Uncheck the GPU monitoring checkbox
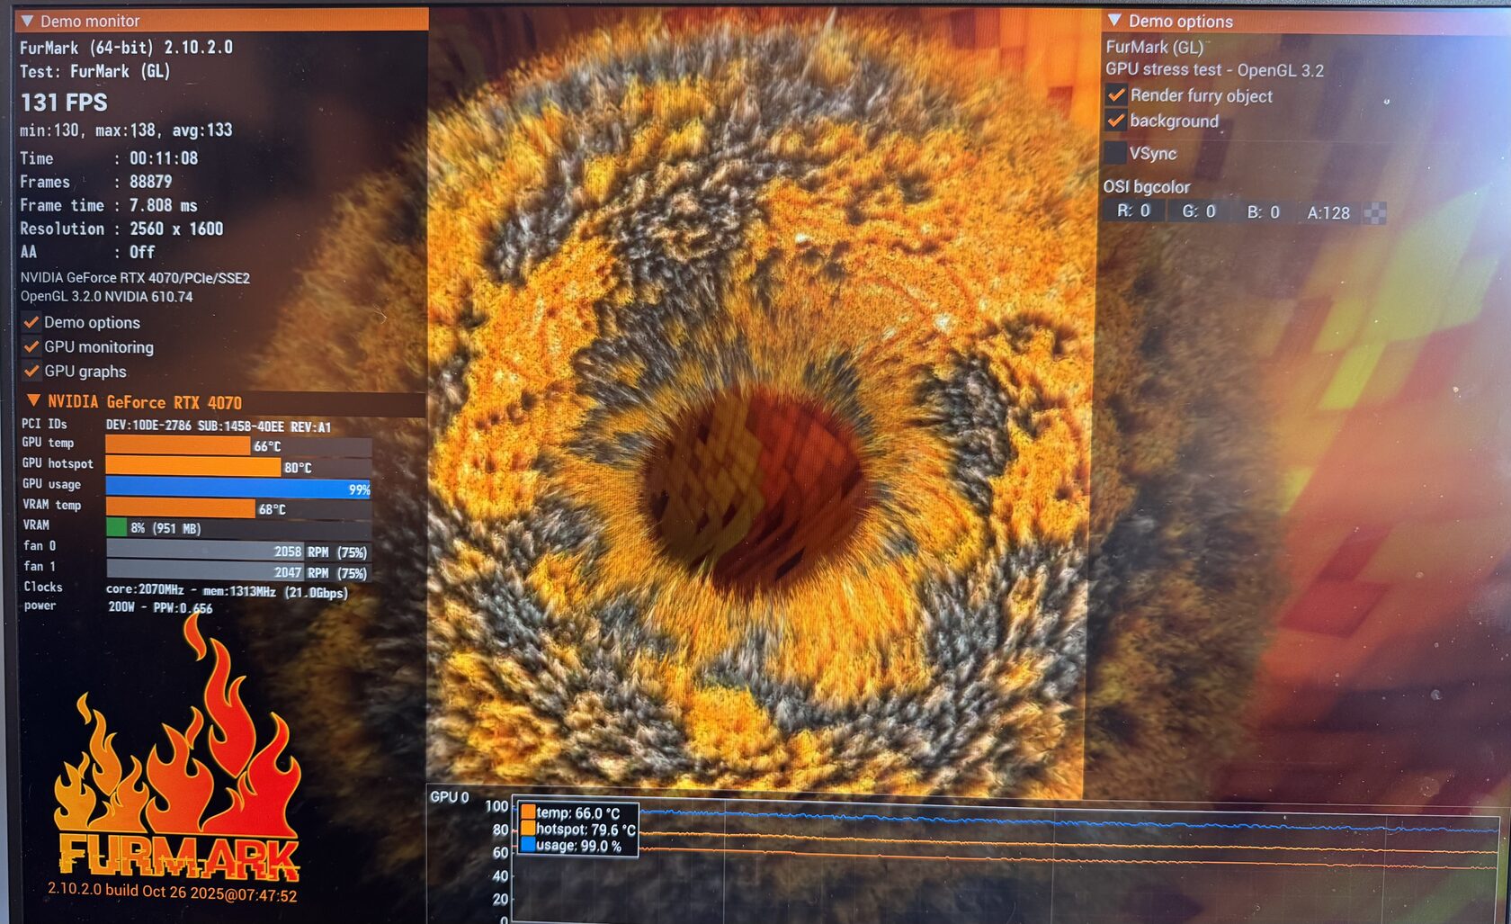The width and height of the screenshot is (1511, 924). pos(31,346)
